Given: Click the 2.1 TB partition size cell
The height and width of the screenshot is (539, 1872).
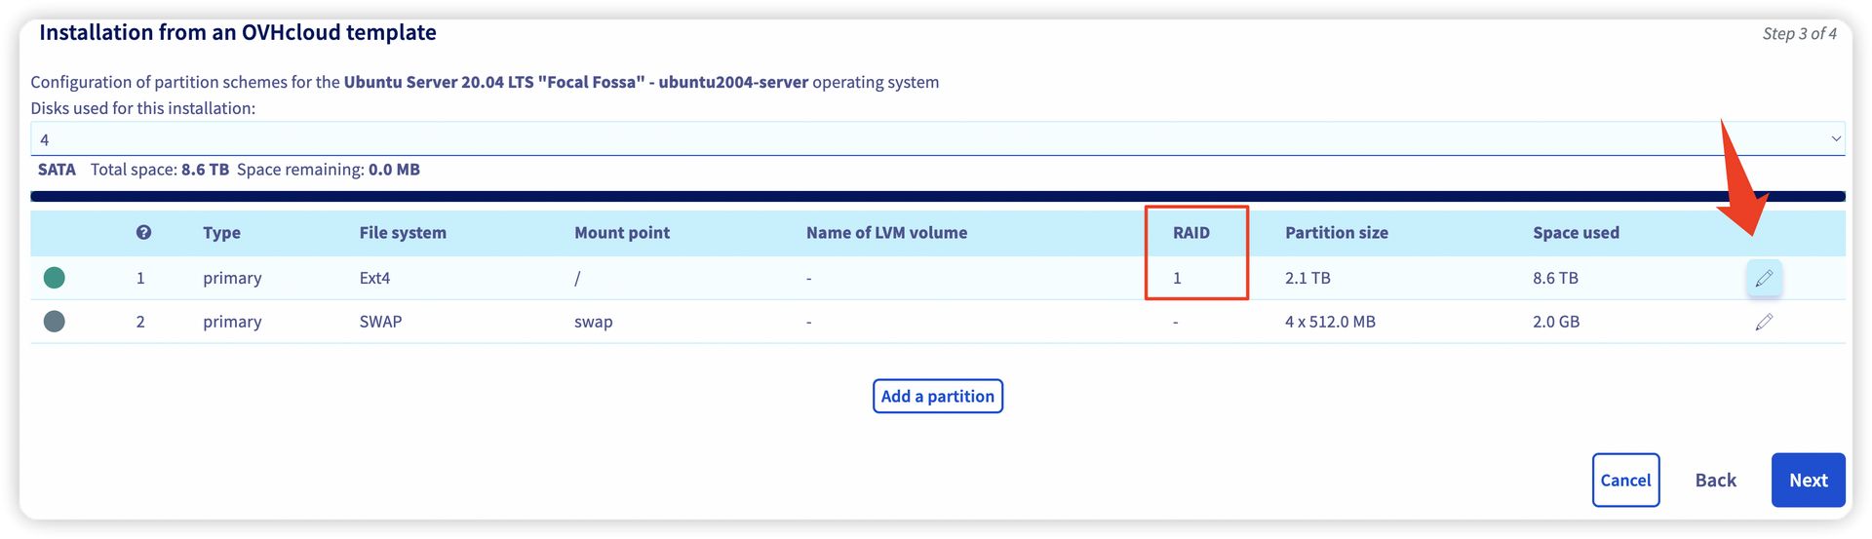Looking at the screenshot, I should coord(1307,278).
